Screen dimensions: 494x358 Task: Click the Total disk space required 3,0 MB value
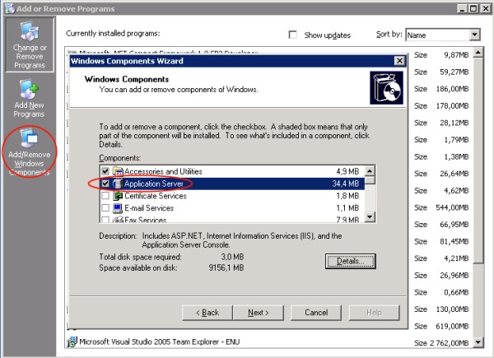click(232, 257)
